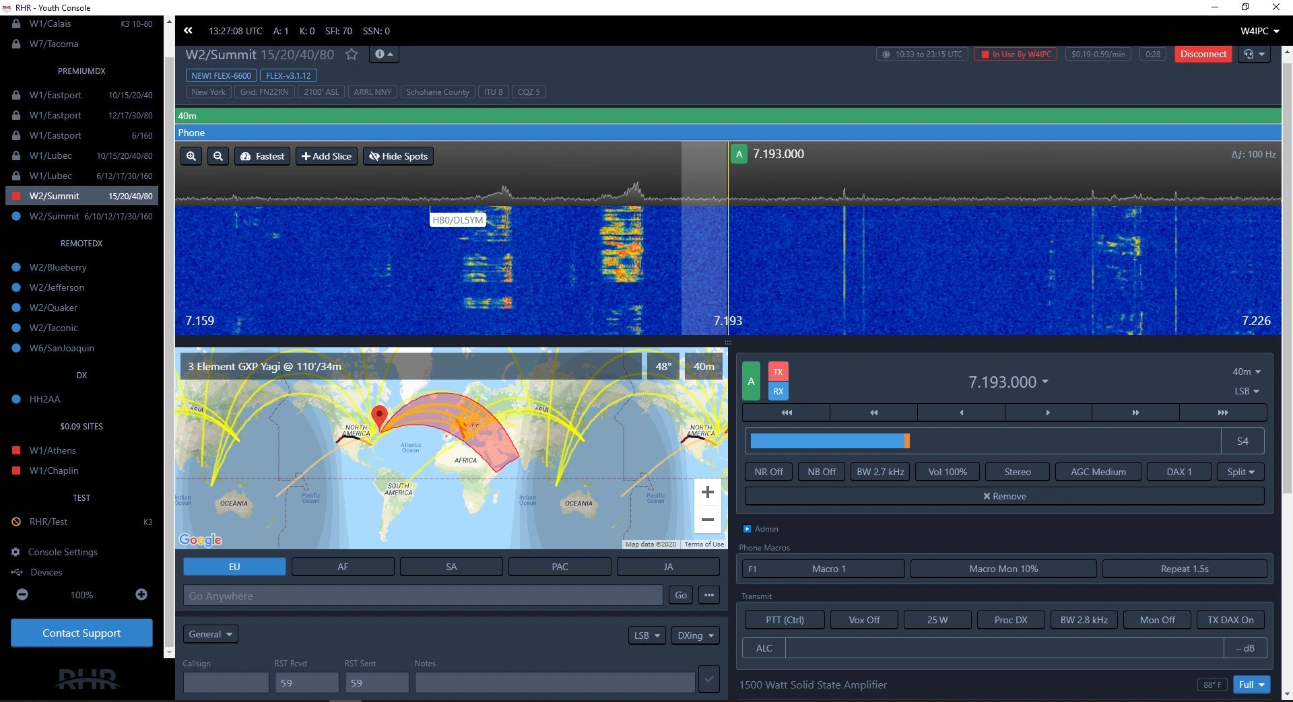Click the Add Slice button
Viewport: 1293px width, 702px height.
(x=327, y=156)
